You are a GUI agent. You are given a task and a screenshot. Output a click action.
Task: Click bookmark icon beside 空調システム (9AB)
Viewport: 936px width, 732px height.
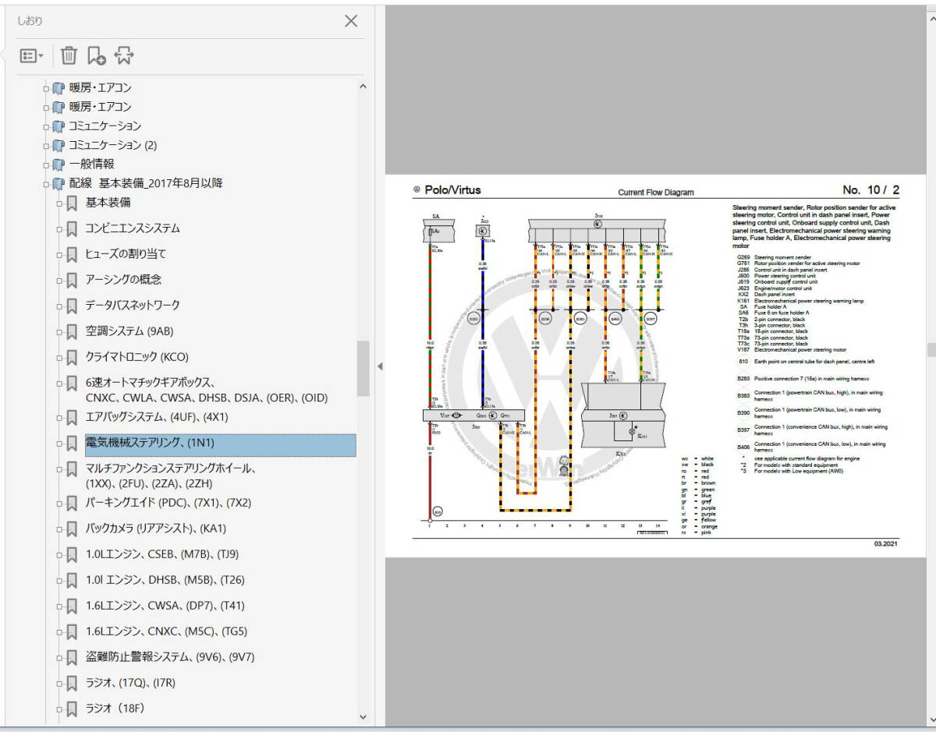tap(72, 331)
